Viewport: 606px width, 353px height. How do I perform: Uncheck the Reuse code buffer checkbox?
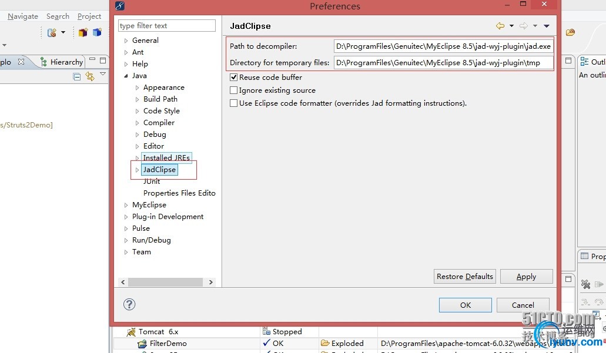coord(233,78)
